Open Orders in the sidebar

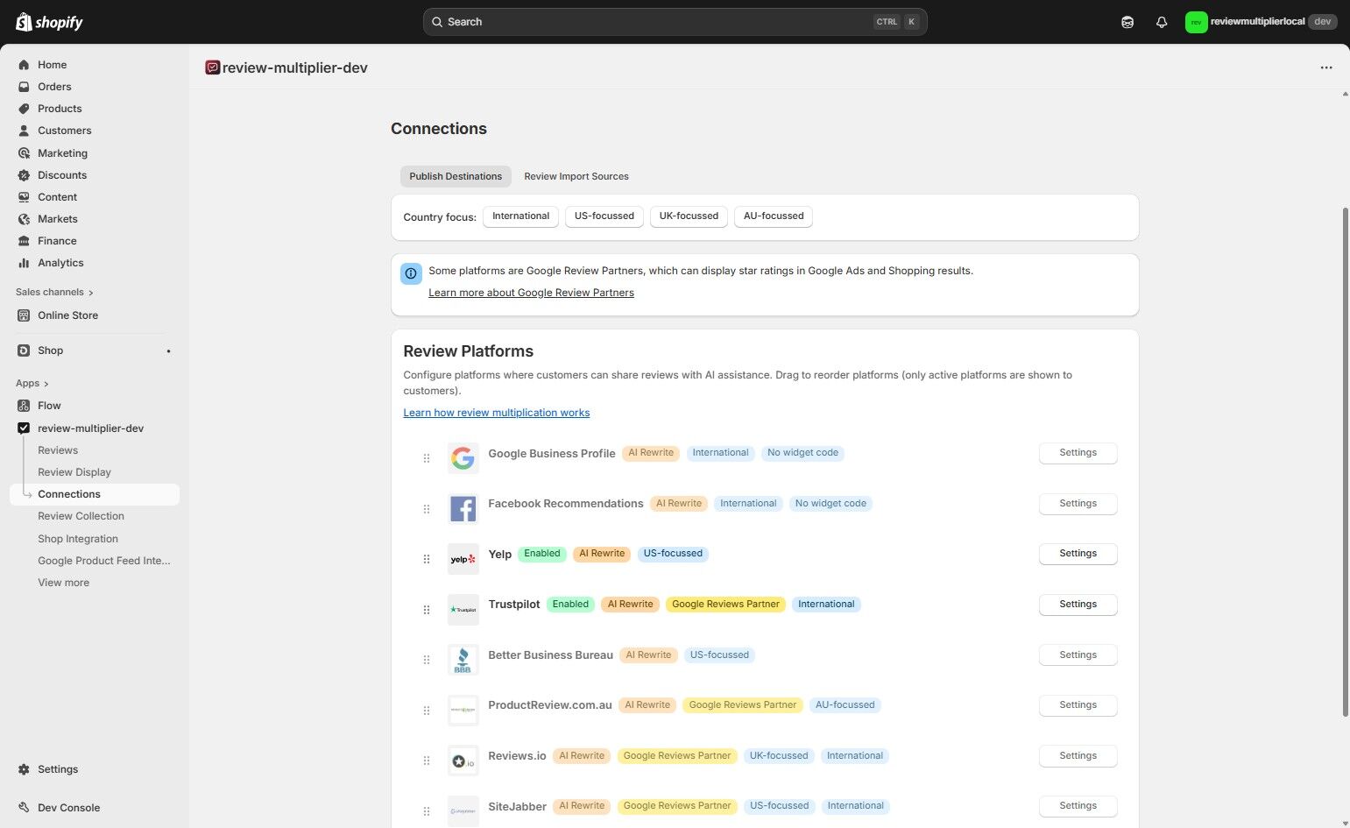95,87
